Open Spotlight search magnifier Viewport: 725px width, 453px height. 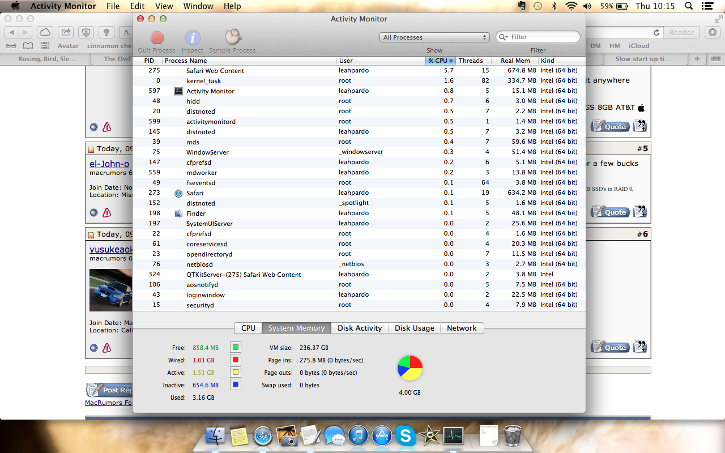[689, 6]
